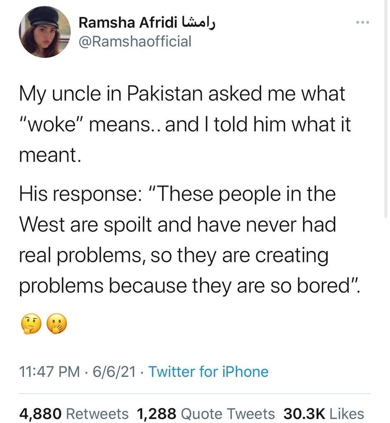Click the Arabic script name beside Afridi
This screenshot has height=423, width=390.
point(199,23)
